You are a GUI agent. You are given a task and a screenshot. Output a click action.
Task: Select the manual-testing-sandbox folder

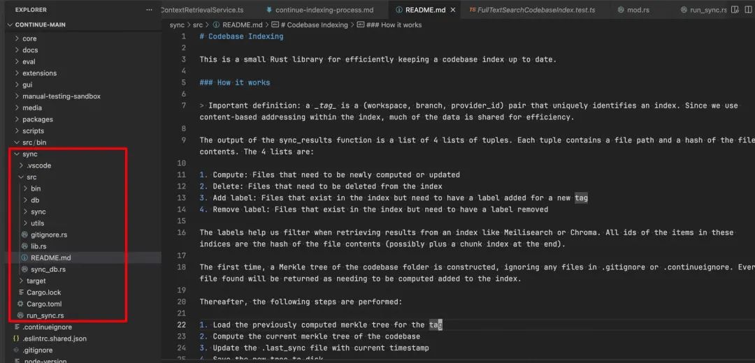point(62,96)
